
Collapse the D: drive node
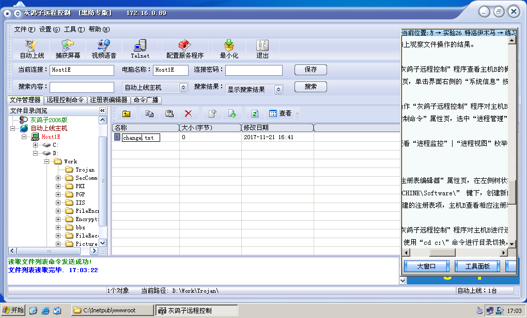click(x=35, y=153)
